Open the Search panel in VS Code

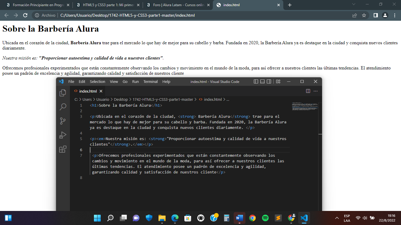click(63, 107)
